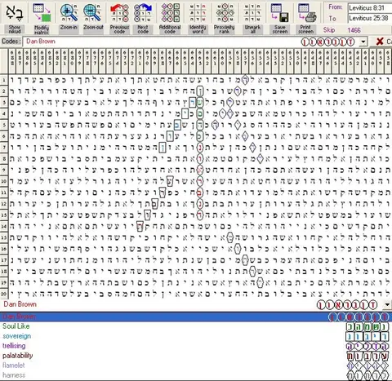
Task: Click the green Hebrew letters beside Soul Like
Action: pos(367,326)
